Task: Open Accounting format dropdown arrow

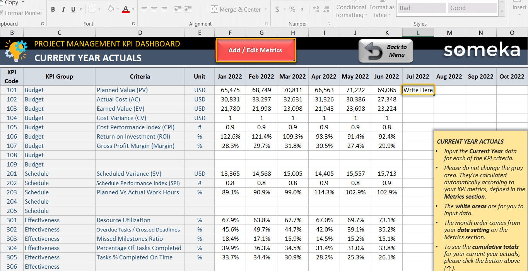Action: [284, 9]
